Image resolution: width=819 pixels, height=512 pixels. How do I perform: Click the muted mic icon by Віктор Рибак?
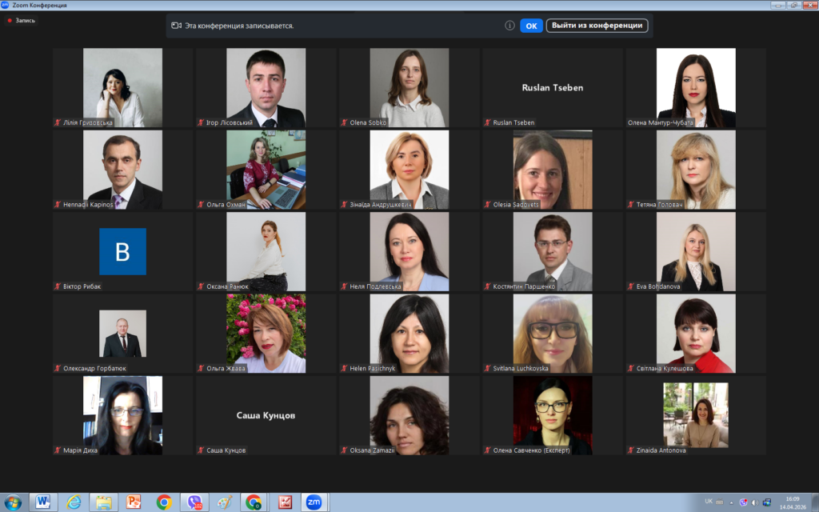(x=58, y=286)
